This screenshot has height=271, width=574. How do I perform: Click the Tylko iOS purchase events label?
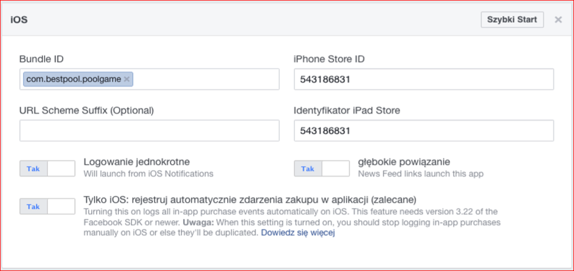250,199
